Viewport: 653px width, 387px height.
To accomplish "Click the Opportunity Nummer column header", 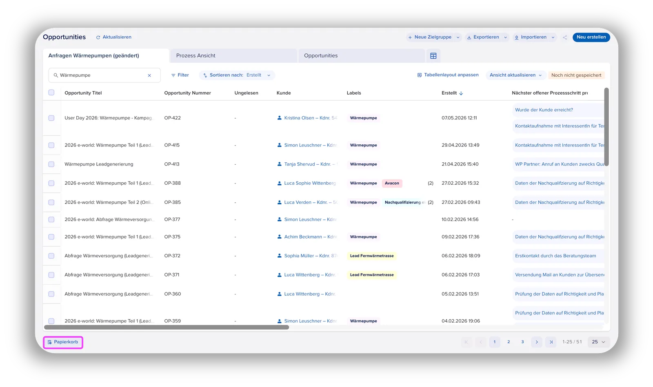I will [x=188, y=93].
